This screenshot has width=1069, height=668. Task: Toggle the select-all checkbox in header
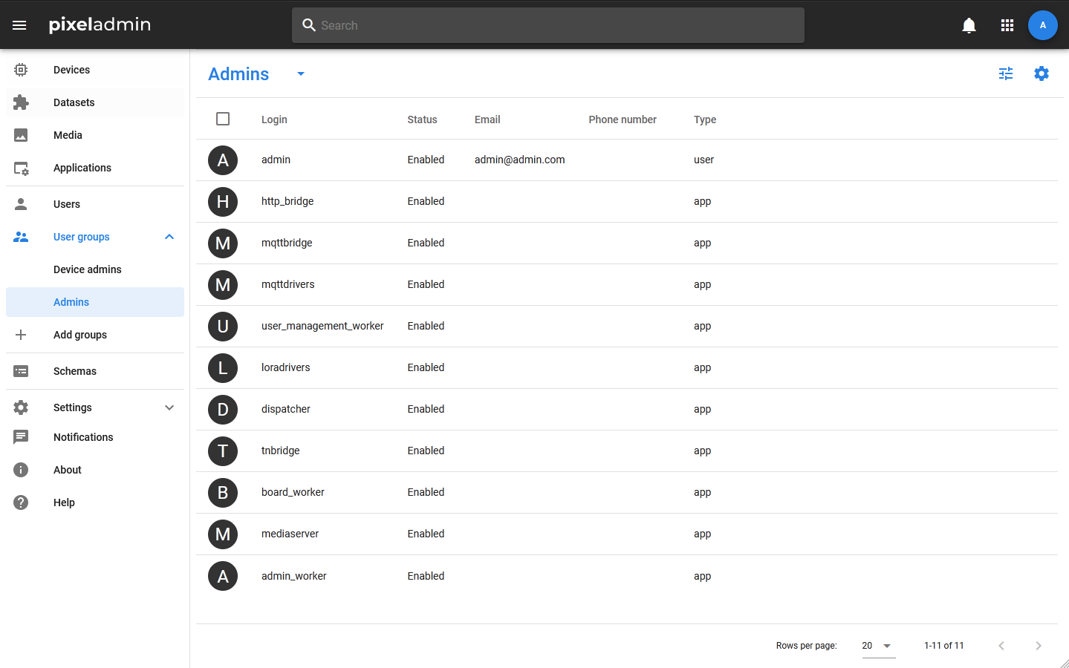[223, 119]
